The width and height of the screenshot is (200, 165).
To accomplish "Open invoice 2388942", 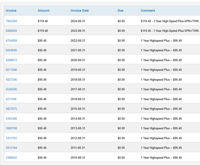I will (x=11, y=158).
